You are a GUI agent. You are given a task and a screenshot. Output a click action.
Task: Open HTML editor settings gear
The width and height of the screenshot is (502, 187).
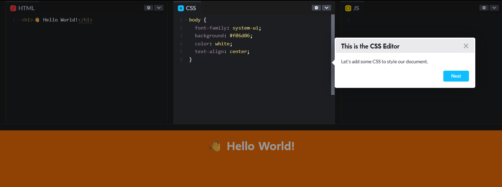(149, 8)
